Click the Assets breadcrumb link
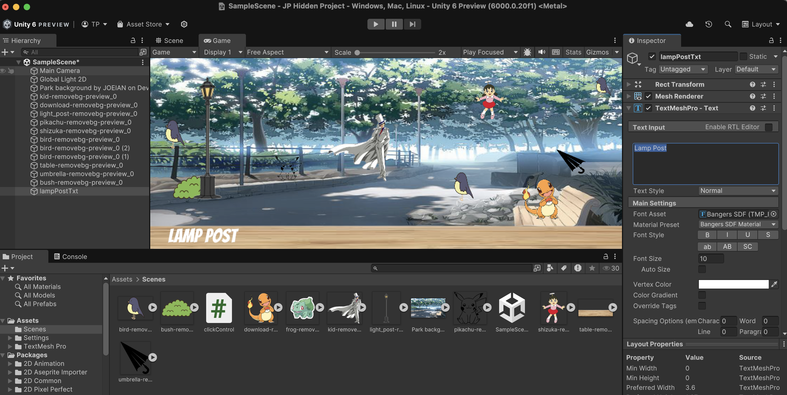This screenshot has height=395, width=787. (122, 279)
